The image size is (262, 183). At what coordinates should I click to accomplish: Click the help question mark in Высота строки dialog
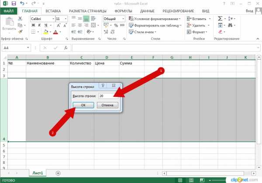point(103,85)
